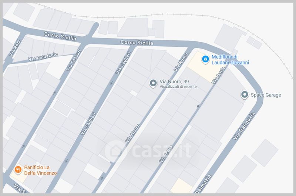
Task: Click the upper Via Cagliari street label
Action: (x=123, y=63)
